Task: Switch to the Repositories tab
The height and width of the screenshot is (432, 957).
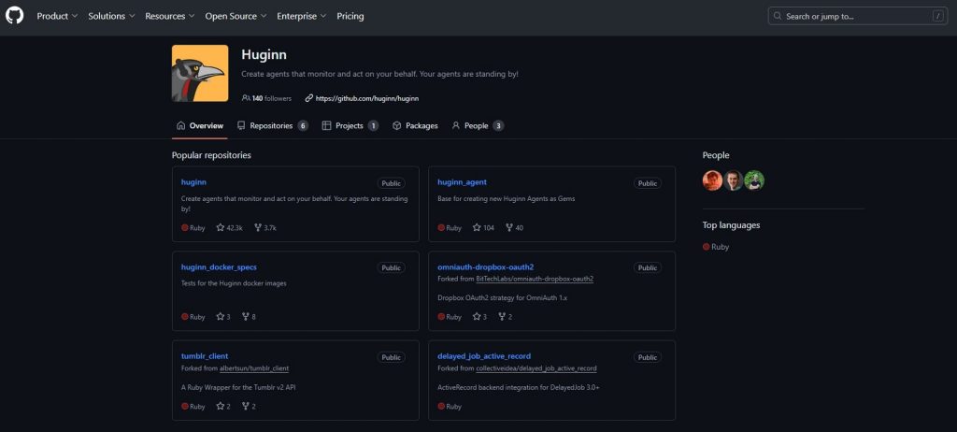Action: (271, 125)
